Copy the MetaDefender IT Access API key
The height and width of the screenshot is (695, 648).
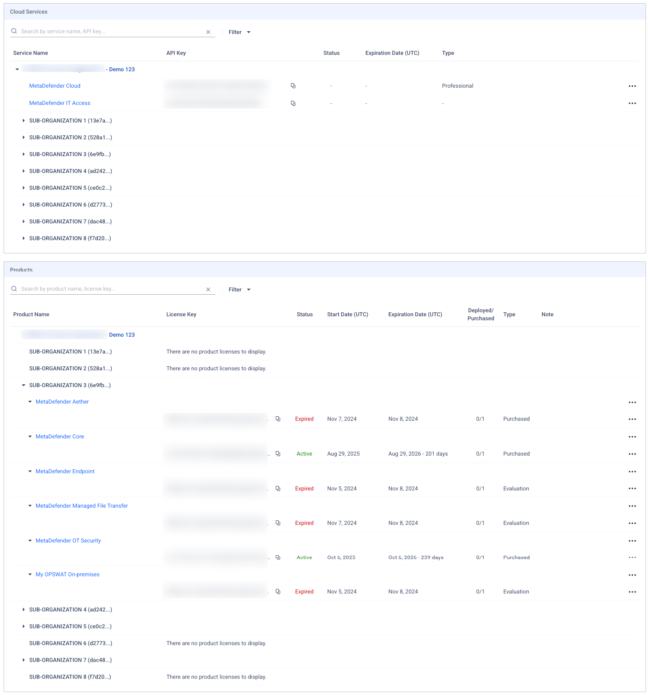(x=293, y=103)
